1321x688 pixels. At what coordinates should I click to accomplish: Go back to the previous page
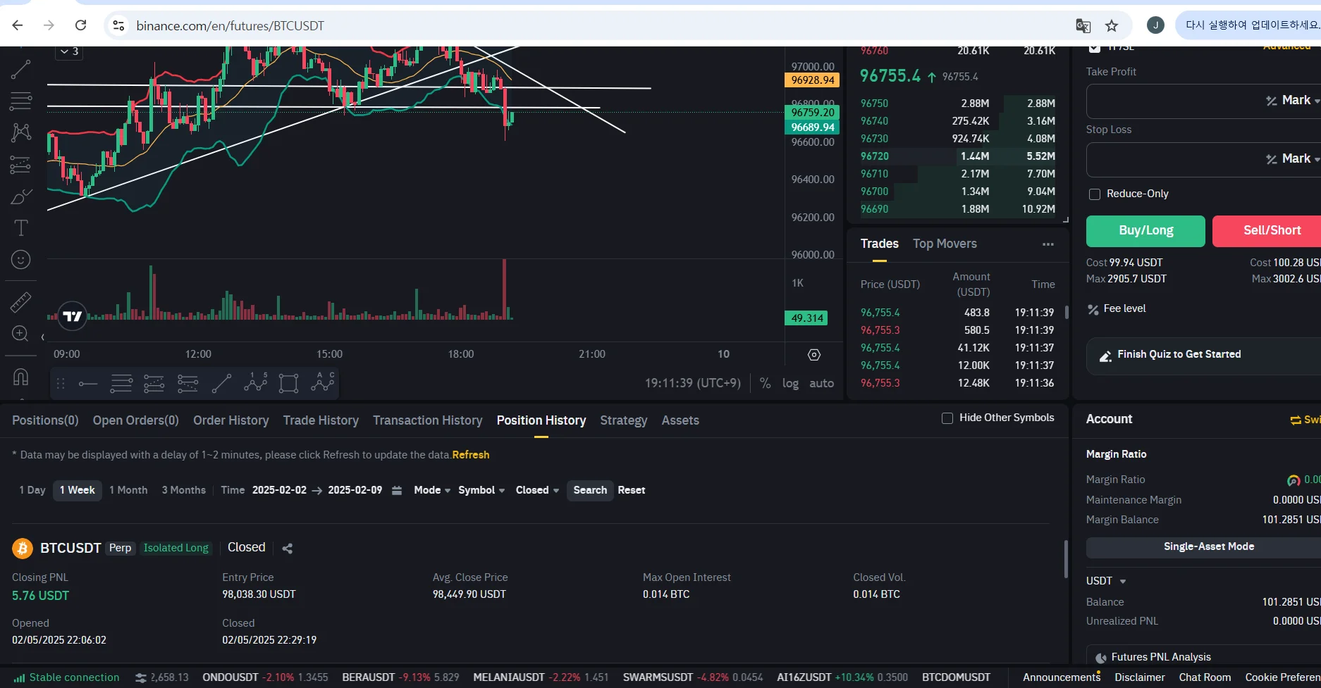click(18, 25)
